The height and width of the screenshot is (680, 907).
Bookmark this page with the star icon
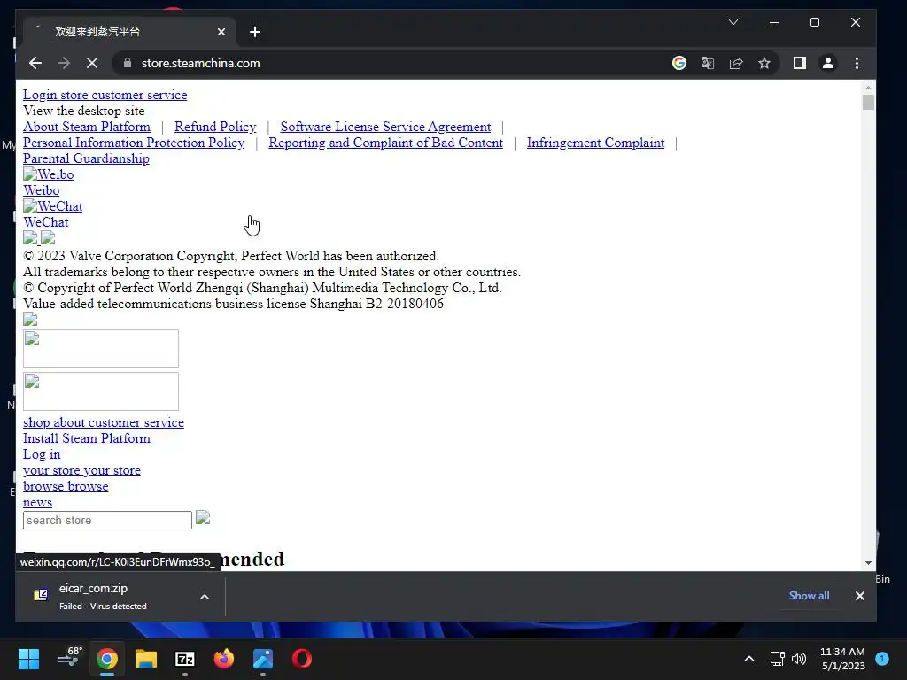764,63
